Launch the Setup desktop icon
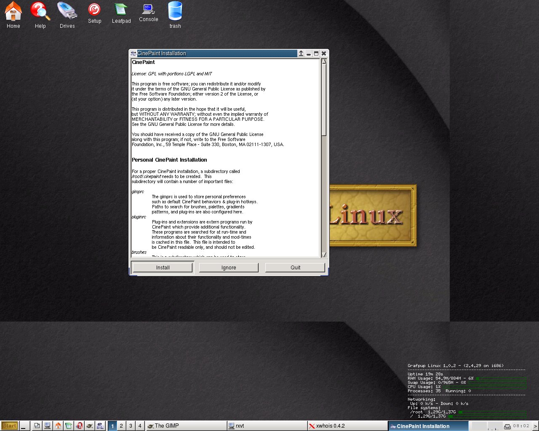This screenshot has height=431, width=539. 94,13
